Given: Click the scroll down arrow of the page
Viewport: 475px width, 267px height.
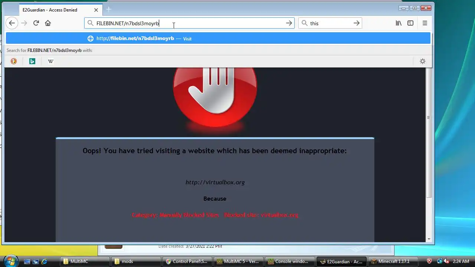Looking at the screenshot, I should pos(429,239).
